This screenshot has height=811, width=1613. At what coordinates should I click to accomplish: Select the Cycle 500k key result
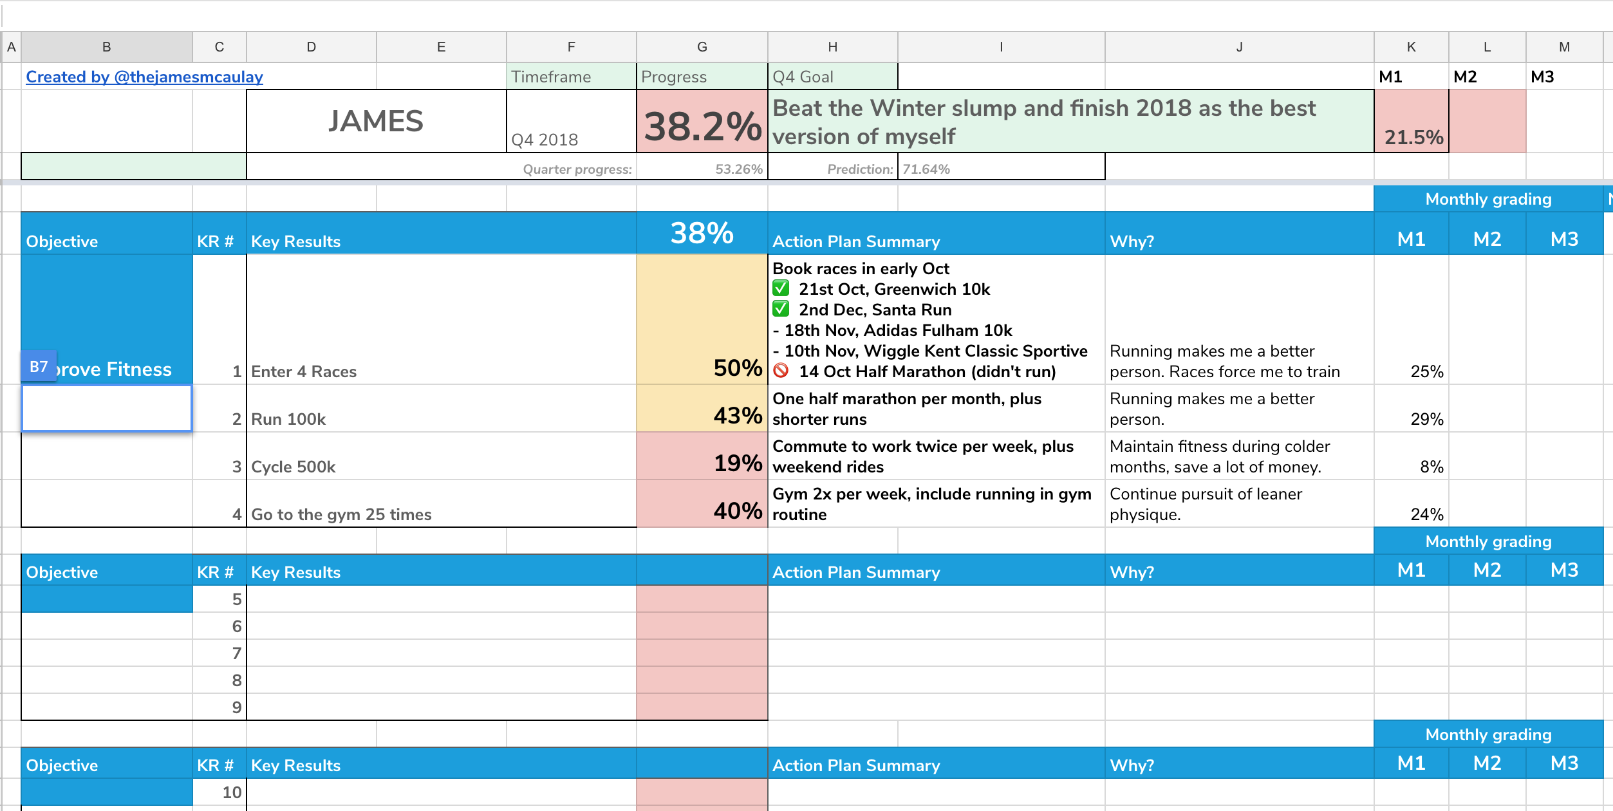click(442, 456)
